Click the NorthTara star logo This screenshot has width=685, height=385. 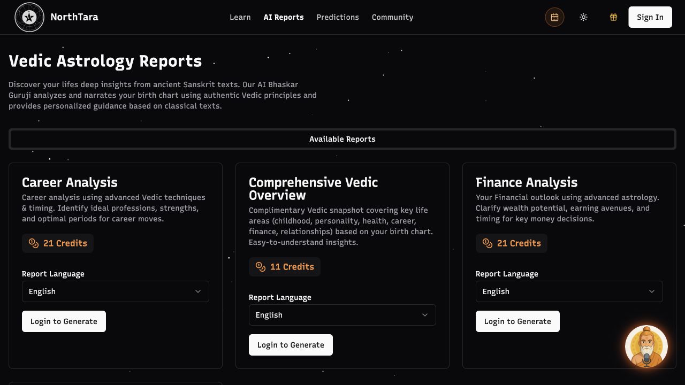[x=29, y=17]
